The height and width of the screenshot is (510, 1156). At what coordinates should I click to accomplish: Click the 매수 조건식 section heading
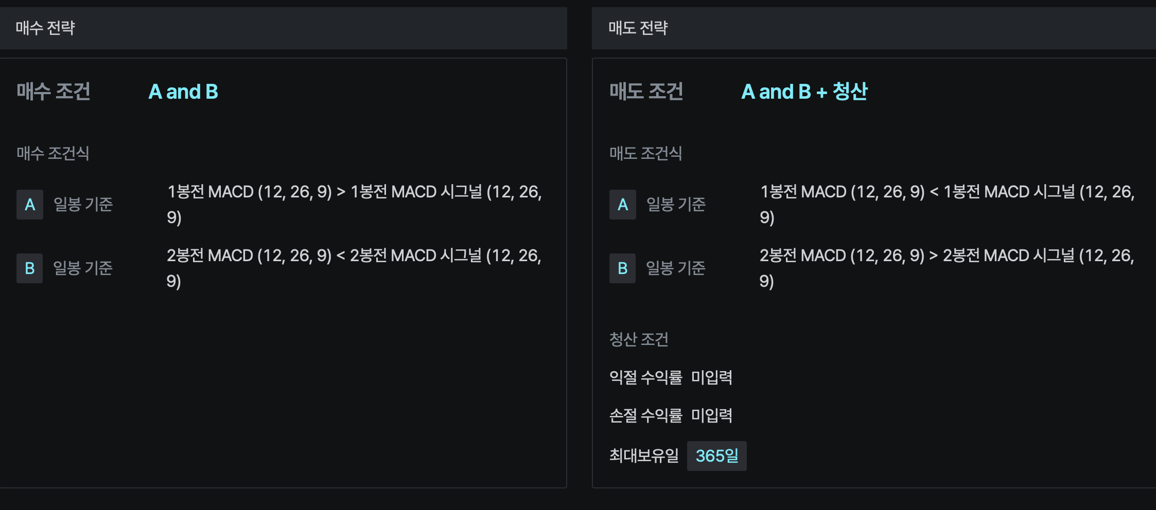click(53, 153)
